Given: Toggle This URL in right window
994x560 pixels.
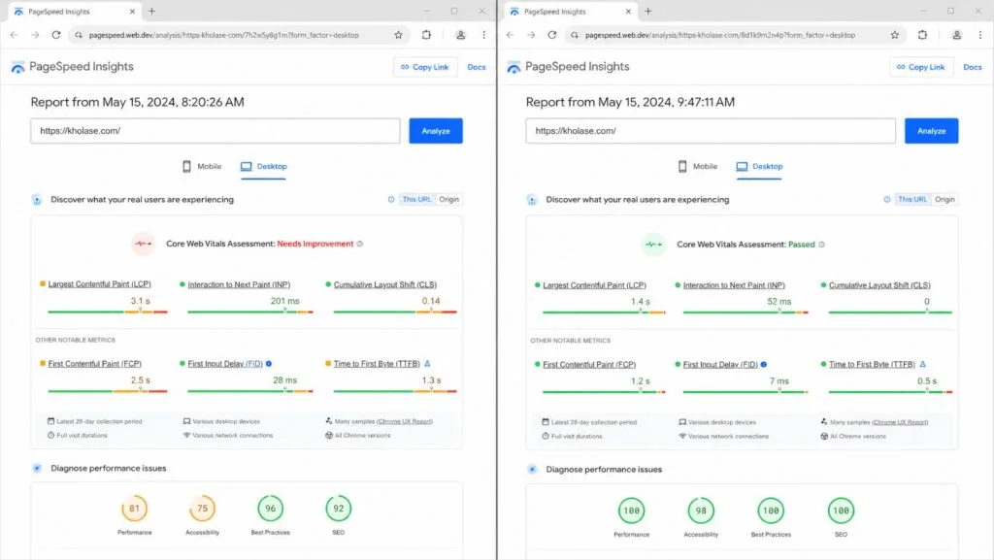Looking at the screenshot, I should [x=912, y=199].
